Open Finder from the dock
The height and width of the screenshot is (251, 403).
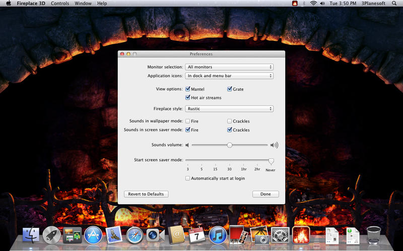click(x=31, y=235)
